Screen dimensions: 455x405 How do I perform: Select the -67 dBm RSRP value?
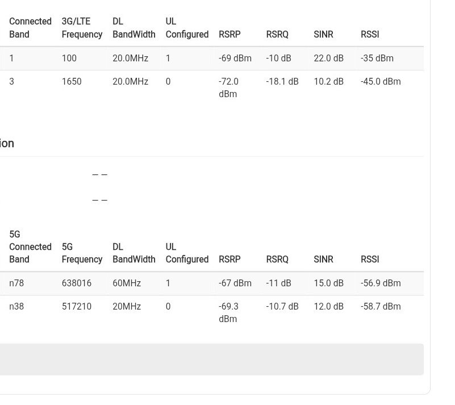click(235, 283)
